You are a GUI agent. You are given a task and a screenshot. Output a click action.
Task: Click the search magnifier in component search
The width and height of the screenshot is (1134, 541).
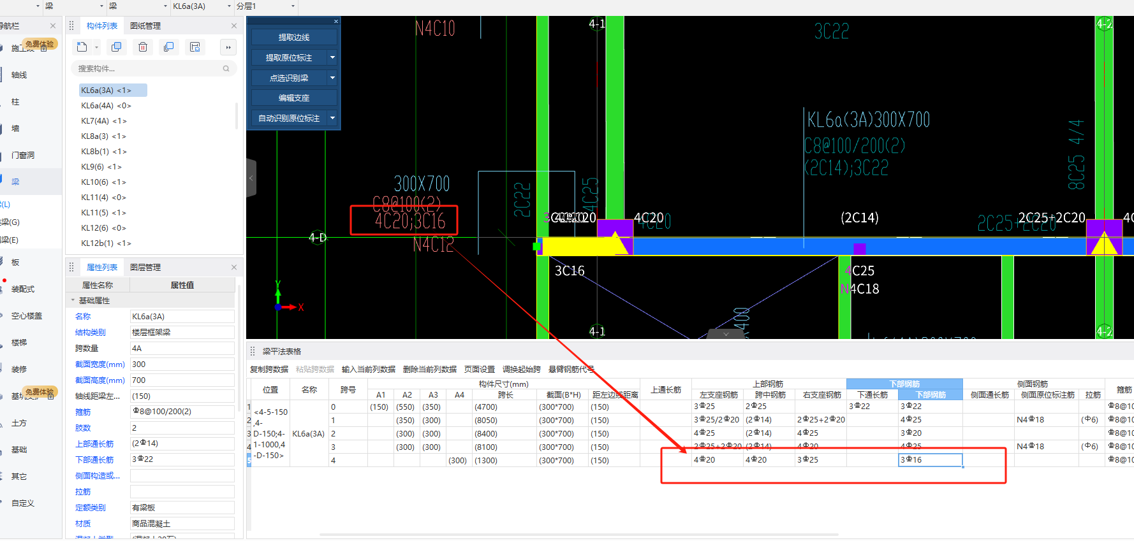pyautogui.click(x=226, y=69)
